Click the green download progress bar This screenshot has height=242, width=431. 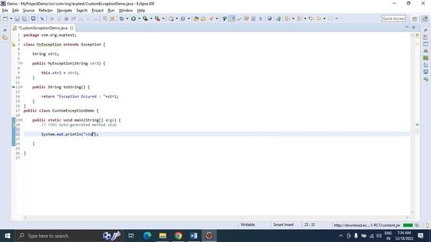pos(408,225)
